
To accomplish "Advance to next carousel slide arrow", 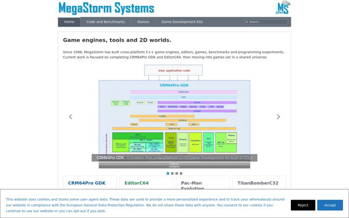I will (x=278, y=117).
